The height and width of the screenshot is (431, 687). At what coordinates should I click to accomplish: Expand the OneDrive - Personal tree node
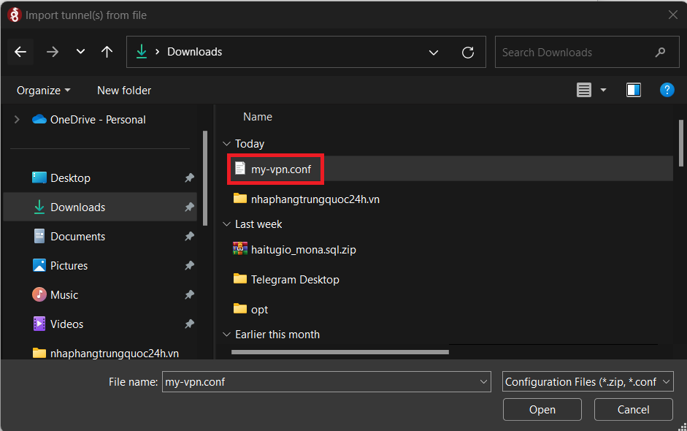(17, 119)
